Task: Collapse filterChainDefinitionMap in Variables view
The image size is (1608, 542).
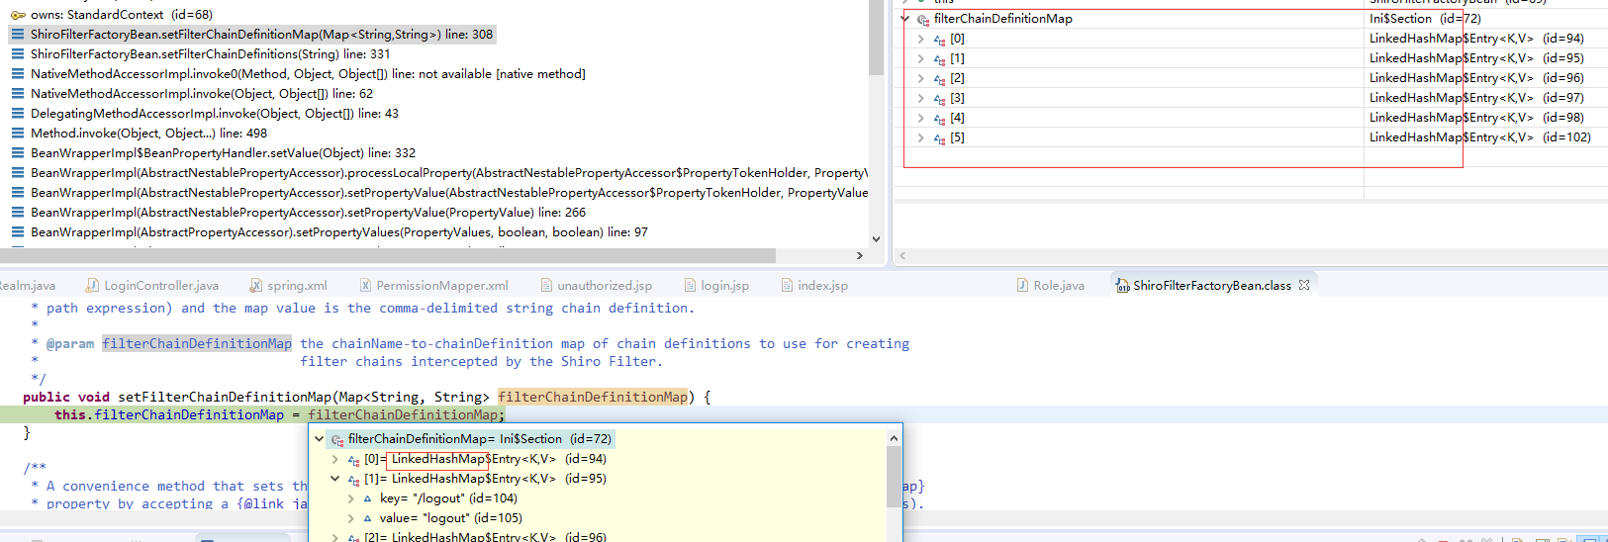Action: pos(905,19)
